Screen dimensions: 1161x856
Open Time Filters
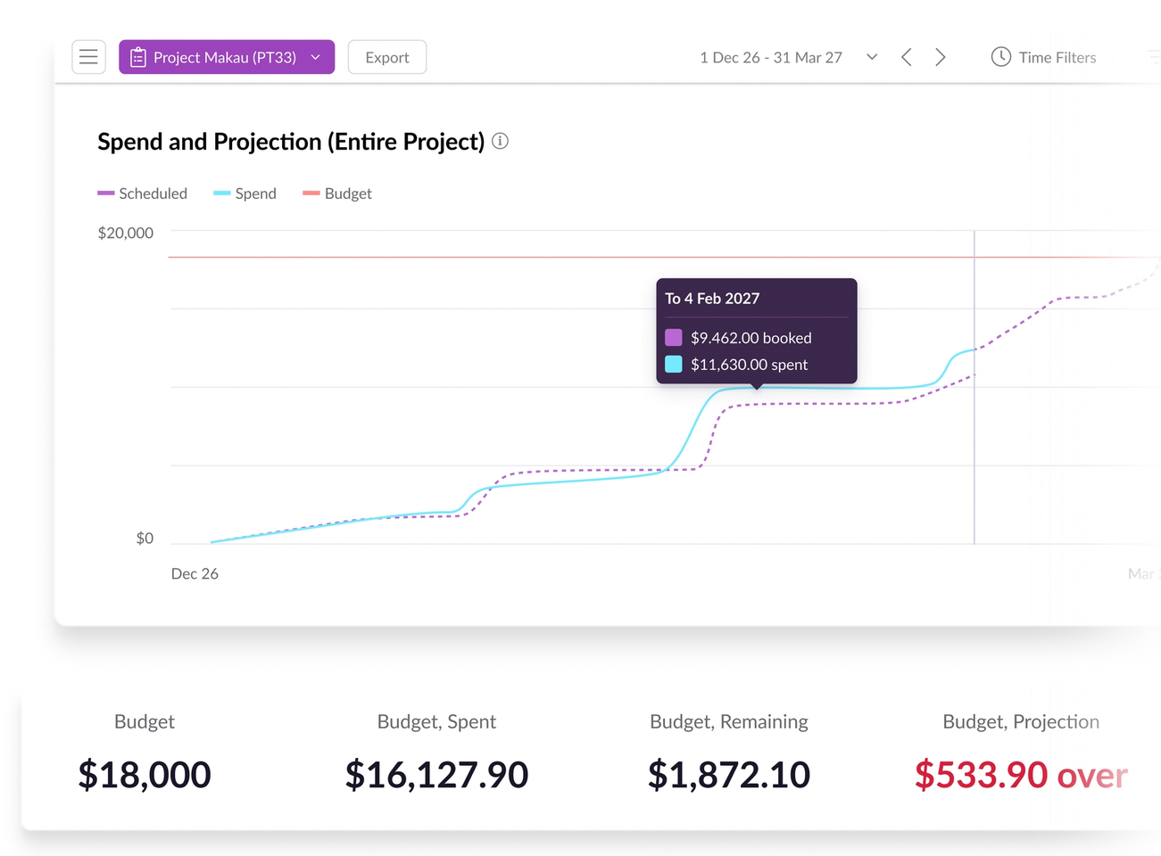(1057, 57)
